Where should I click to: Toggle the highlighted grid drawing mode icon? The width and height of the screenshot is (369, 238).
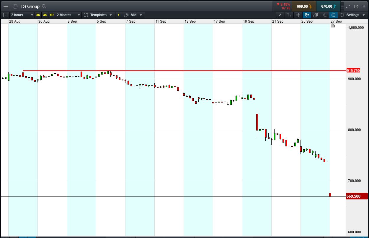(307, 15)
